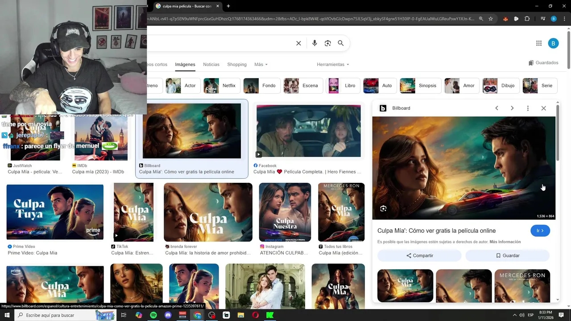
Task: Open Opera browser from the taskbar
Action: [255, 315]
